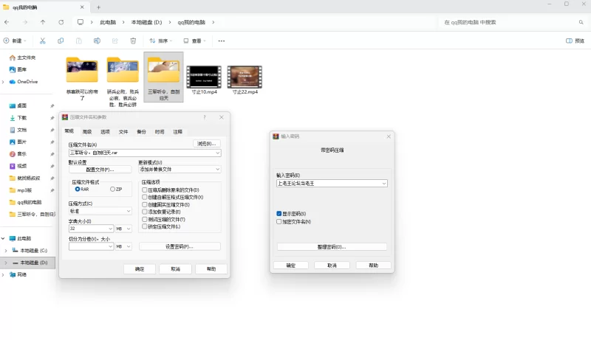This screenshot has height=340, width=591.
Task: Check 加密文件名 in password dialog
Action: pos(279,221)
